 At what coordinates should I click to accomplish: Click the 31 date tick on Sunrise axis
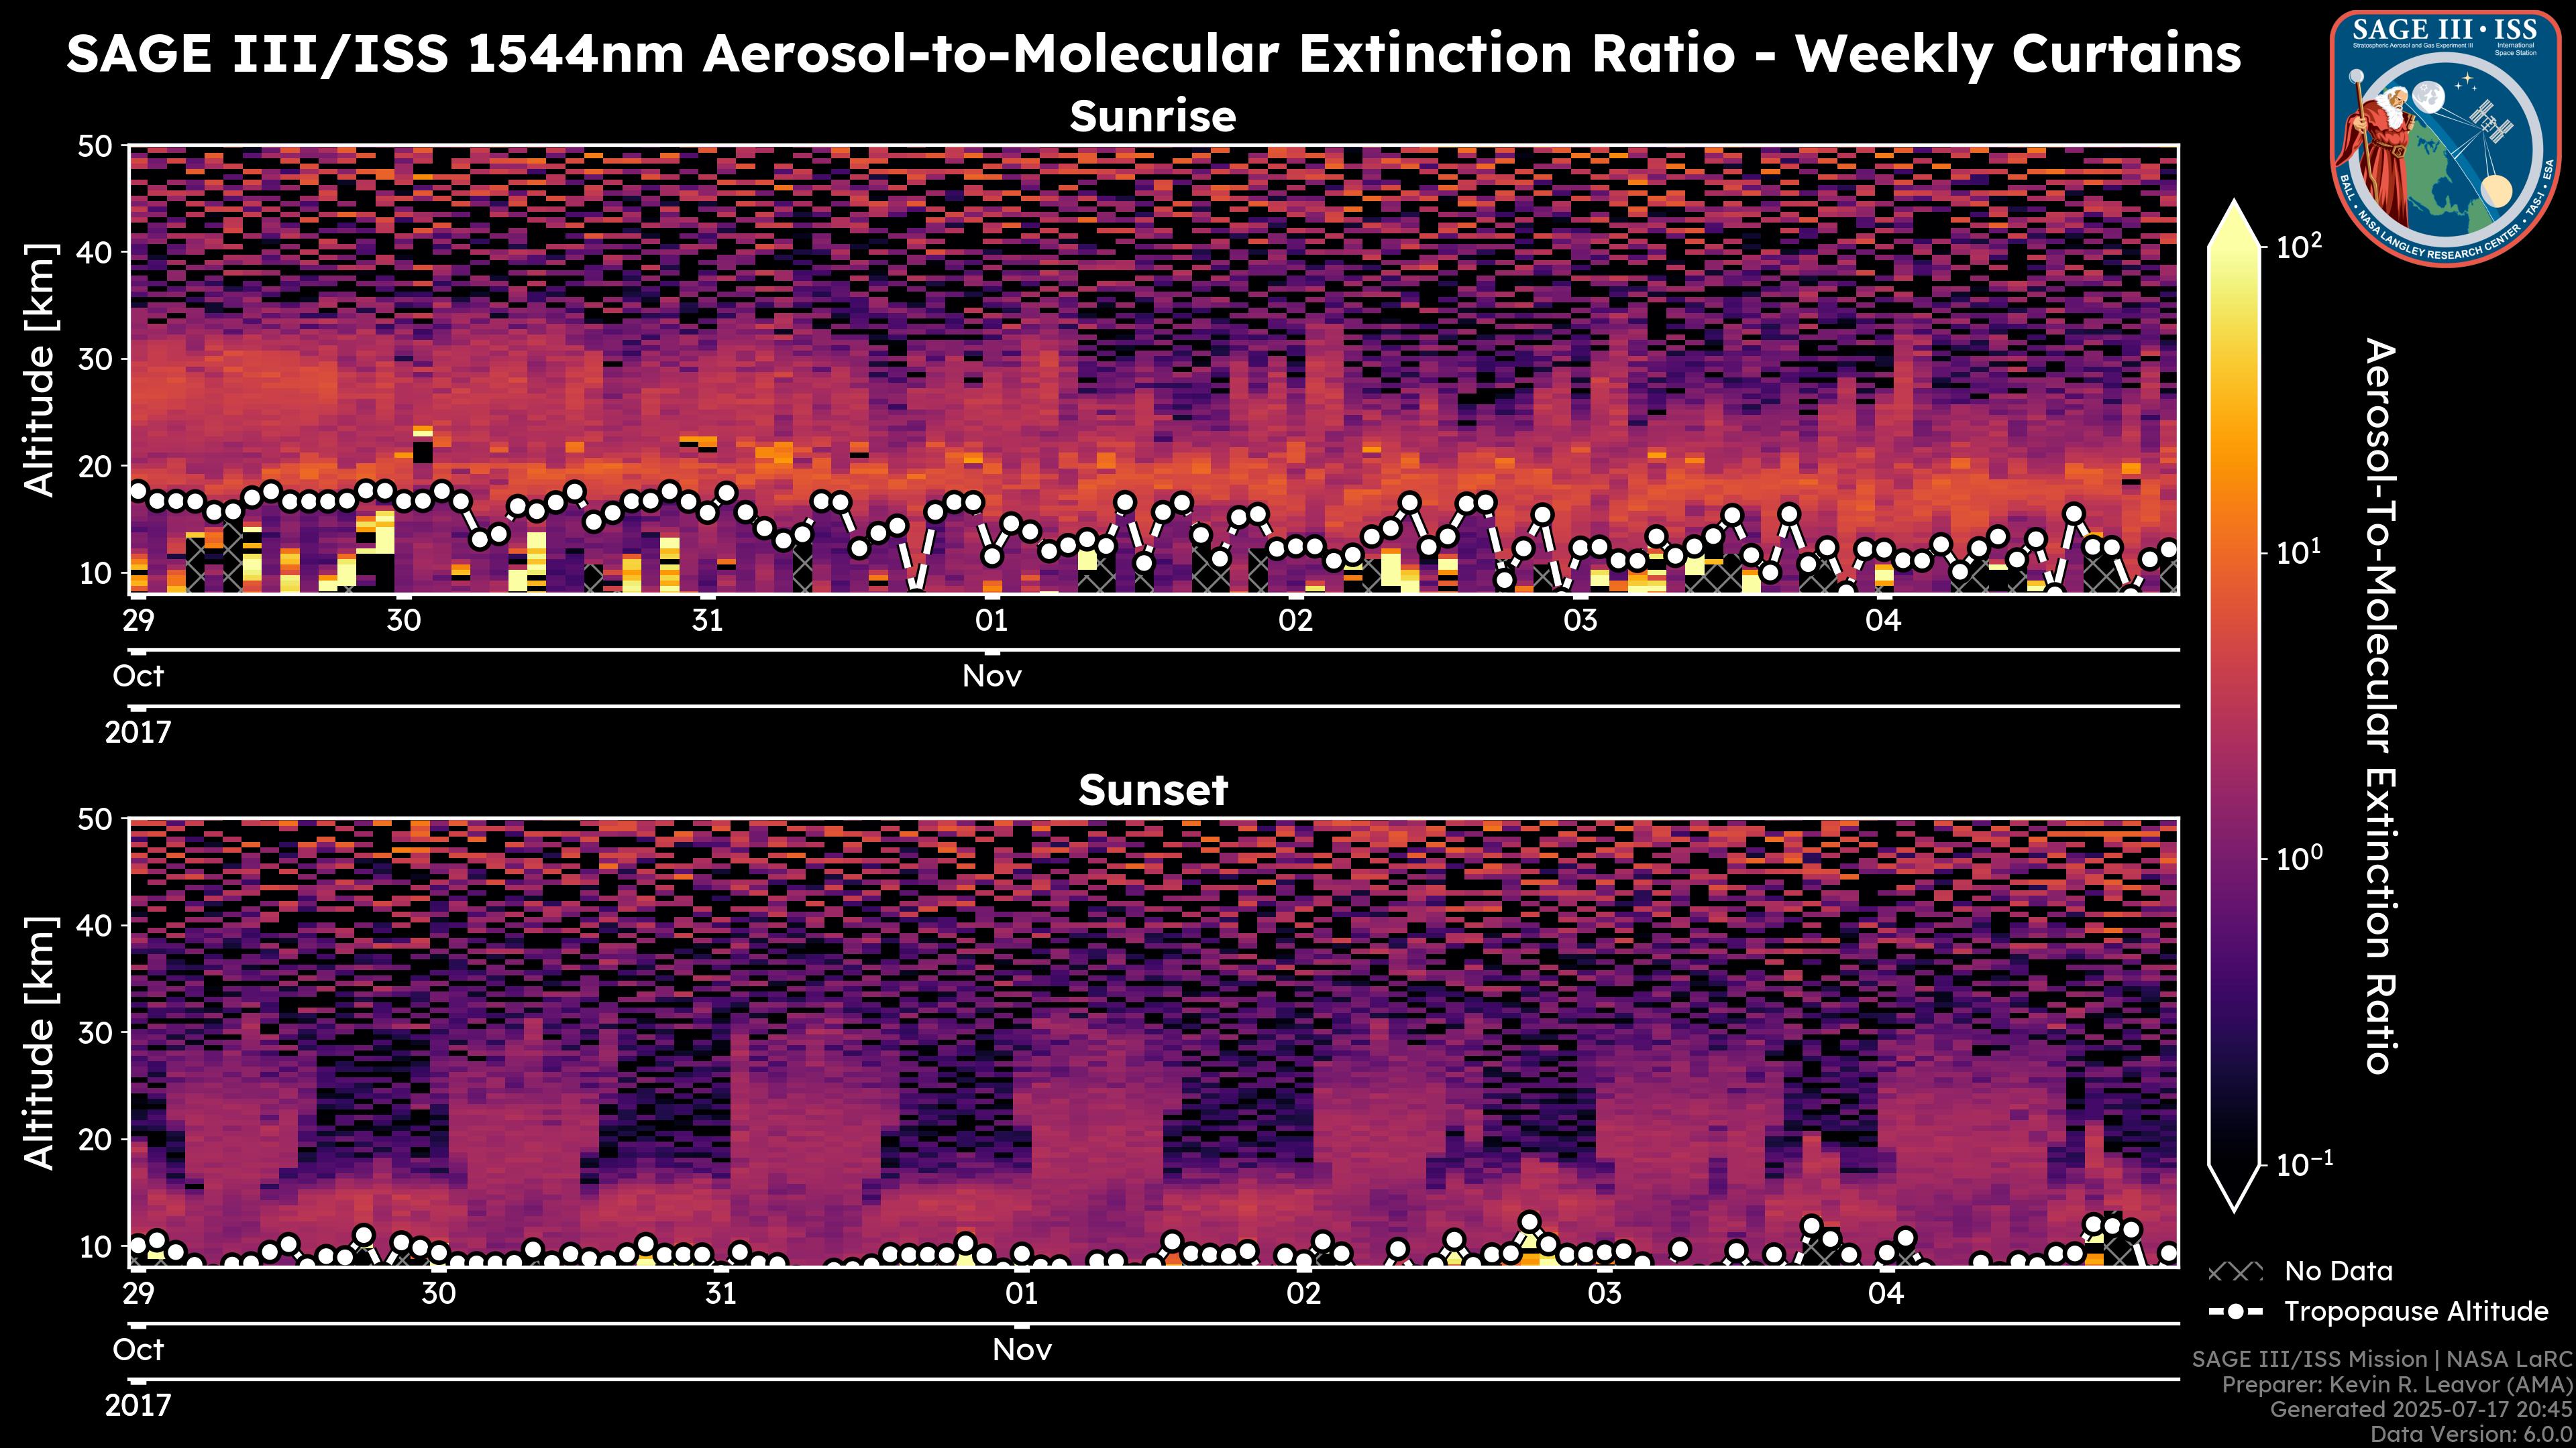coord(707,621)
